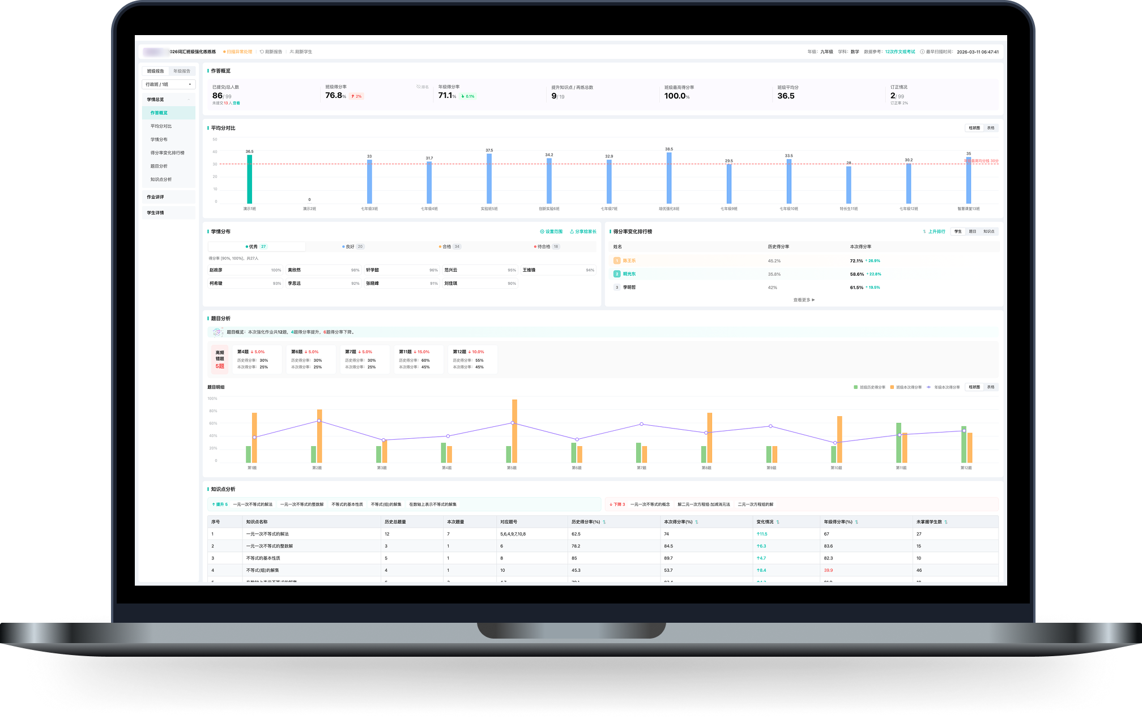
Task: Select 作答概览 in sidebar
Action: coord(169,113)
